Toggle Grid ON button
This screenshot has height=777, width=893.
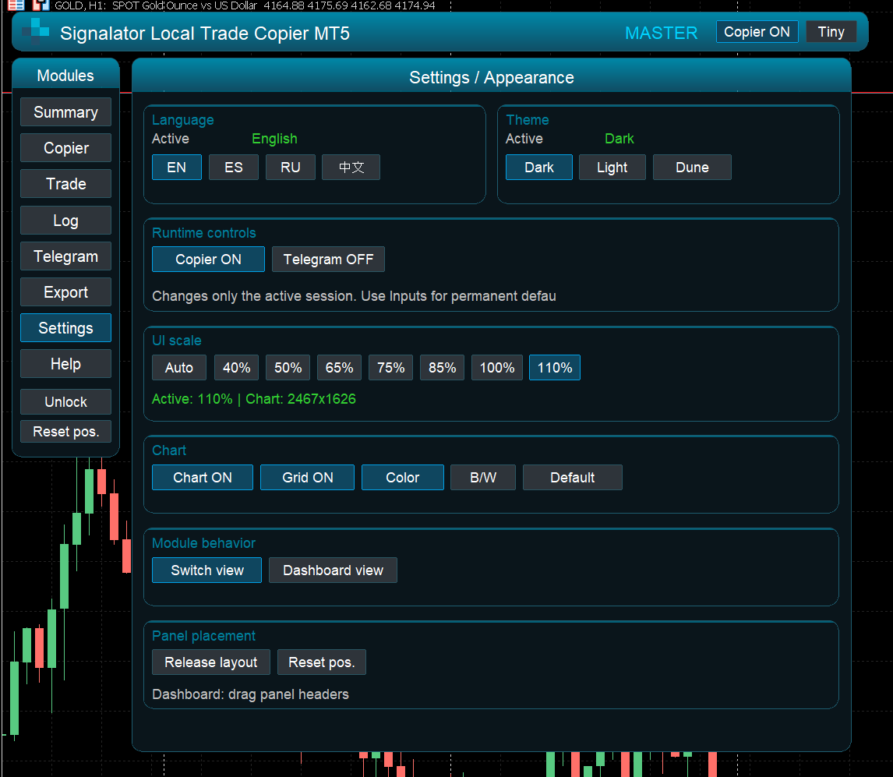pos(308,478)
